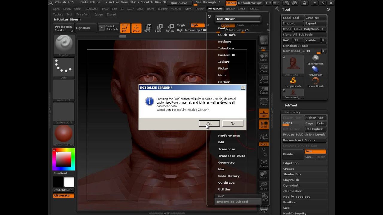Expand the Interface preferences section
This screenshot has width=383, height=215.
click(226, 48)
